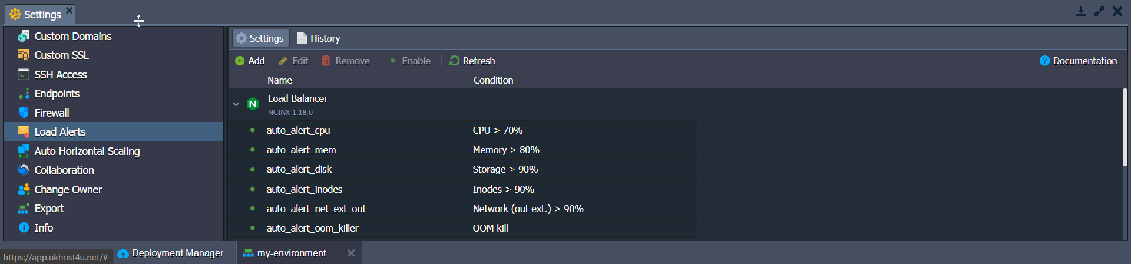Collapse the Load Balancer group
Screen dimensions: 1131x264
(x=236, y=104)
